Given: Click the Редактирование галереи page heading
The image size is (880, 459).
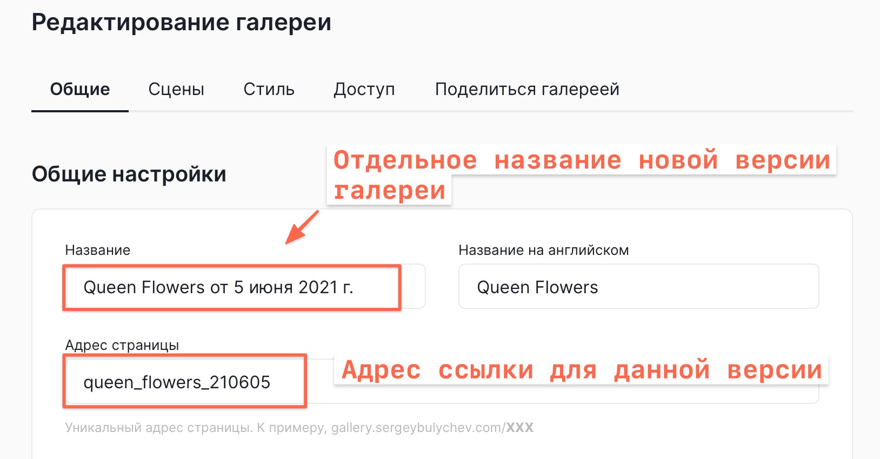Looking at the screenshot, I should click(182, 23).
